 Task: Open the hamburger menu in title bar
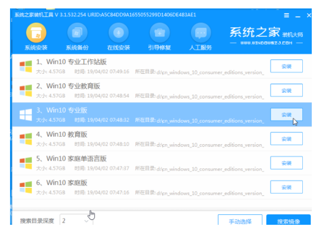click(x=286, y=15)
